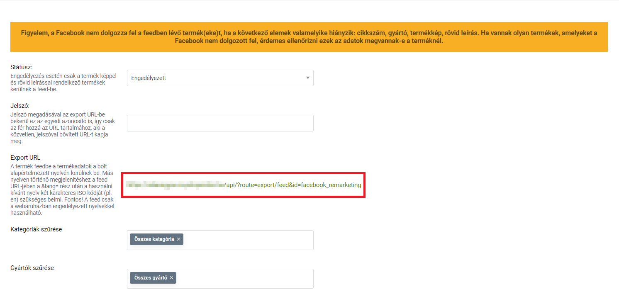Image resolution: width=619 pixels, height=299 pixels.
Task: Remove the Összes gyártó tag with x
Action: [x=171, y=278]
